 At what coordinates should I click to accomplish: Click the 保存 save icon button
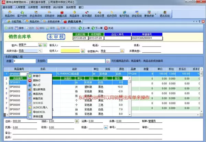19,28
